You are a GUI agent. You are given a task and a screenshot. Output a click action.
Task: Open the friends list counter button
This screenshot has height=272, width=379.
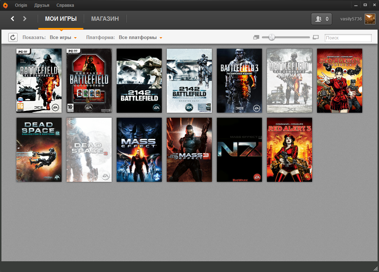321,19
